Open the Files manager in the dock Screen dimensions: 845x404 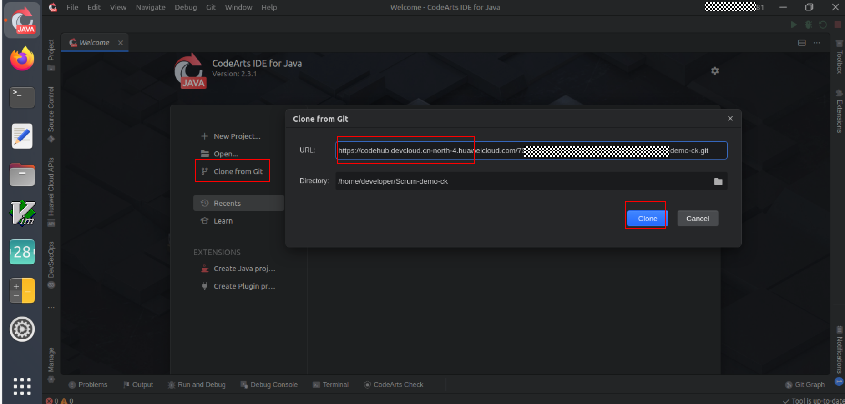coord(22,175)
